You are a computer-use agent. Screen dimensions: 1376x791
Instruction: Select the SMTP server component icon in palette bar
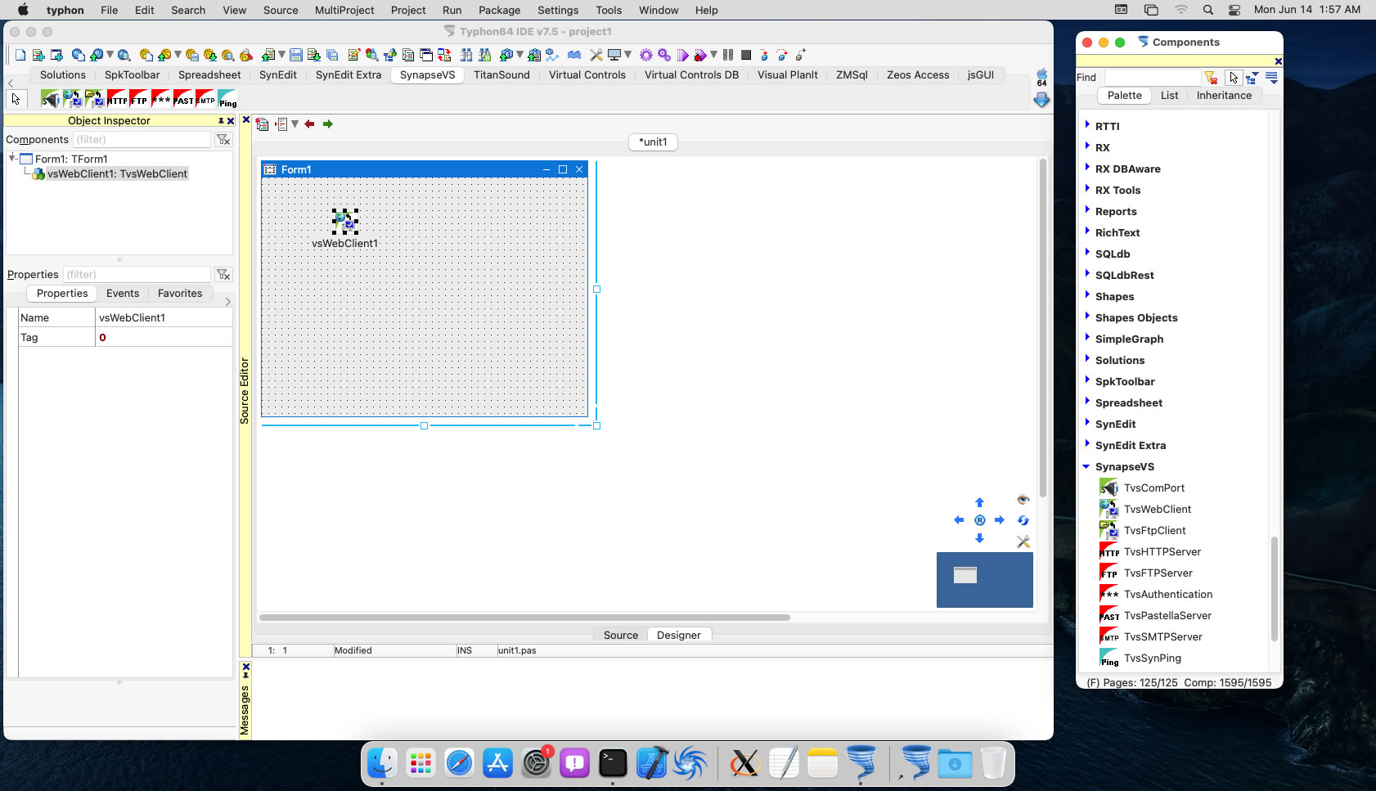pyautogui.click(x=205, y=99)
